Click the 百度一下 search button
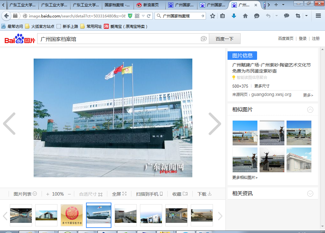Screen dimensions: 325x233 224,39
